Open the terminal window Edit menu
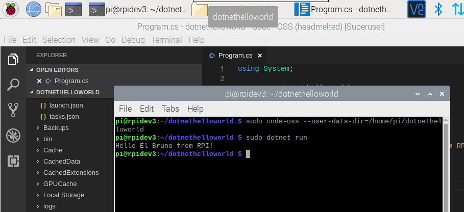 point(147,109)
